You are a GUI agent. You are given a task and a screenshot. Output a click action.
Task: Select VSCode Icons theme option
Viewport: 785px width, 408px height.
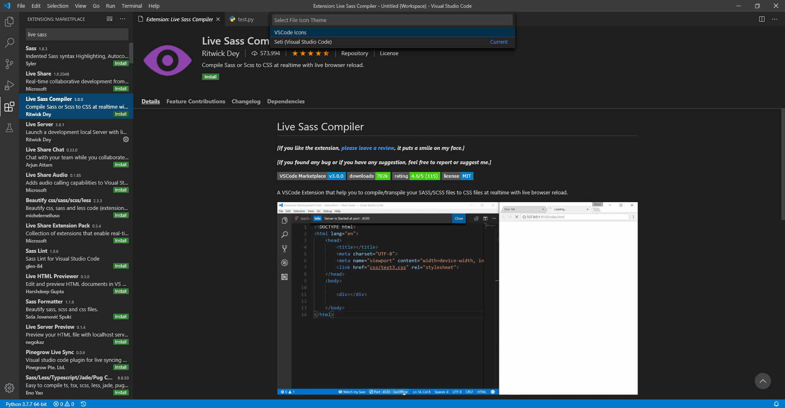392,32
